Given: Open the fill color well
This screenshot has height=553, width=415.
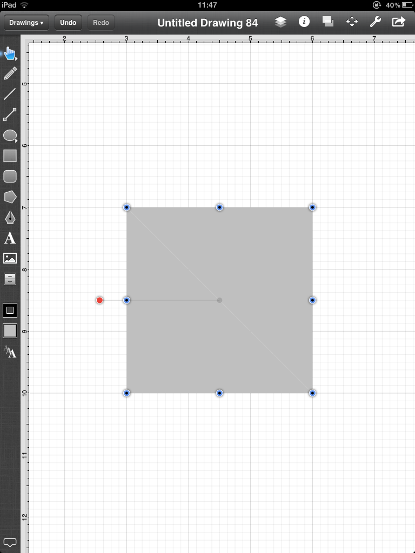Looking at the screenshot, I should (10, 331).
